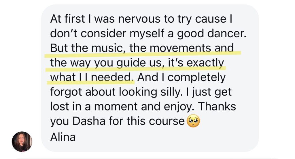The width and height of the screenshot is (295, 159).
Task: Click the pleading face emoji
Action: (x=193, y=122)
